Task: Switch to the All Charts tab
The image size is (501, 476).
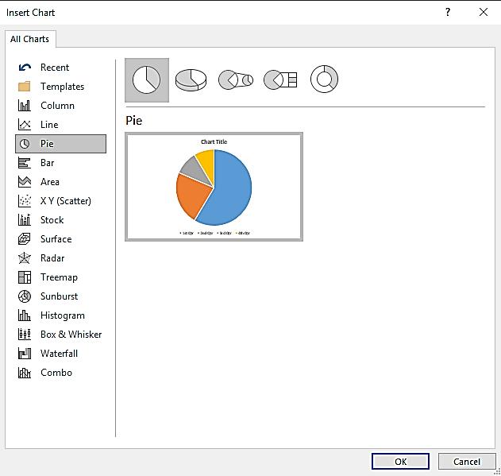Action: coord(29,39)
